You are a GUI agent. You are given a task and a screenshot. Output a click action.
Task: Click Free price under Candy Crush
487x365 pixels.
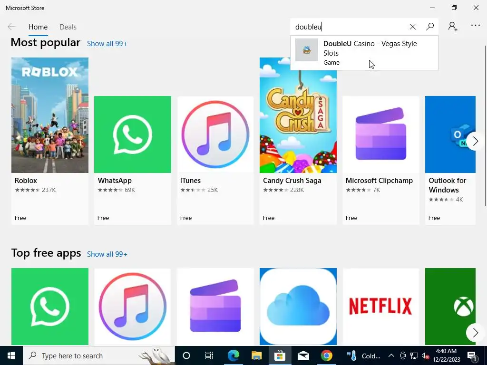click(269, 218)
